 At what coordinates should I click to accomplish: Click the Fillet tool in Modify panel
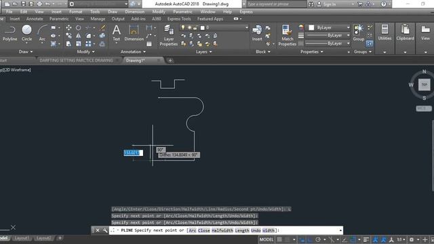pyautogui.click(x=88, y=36)
